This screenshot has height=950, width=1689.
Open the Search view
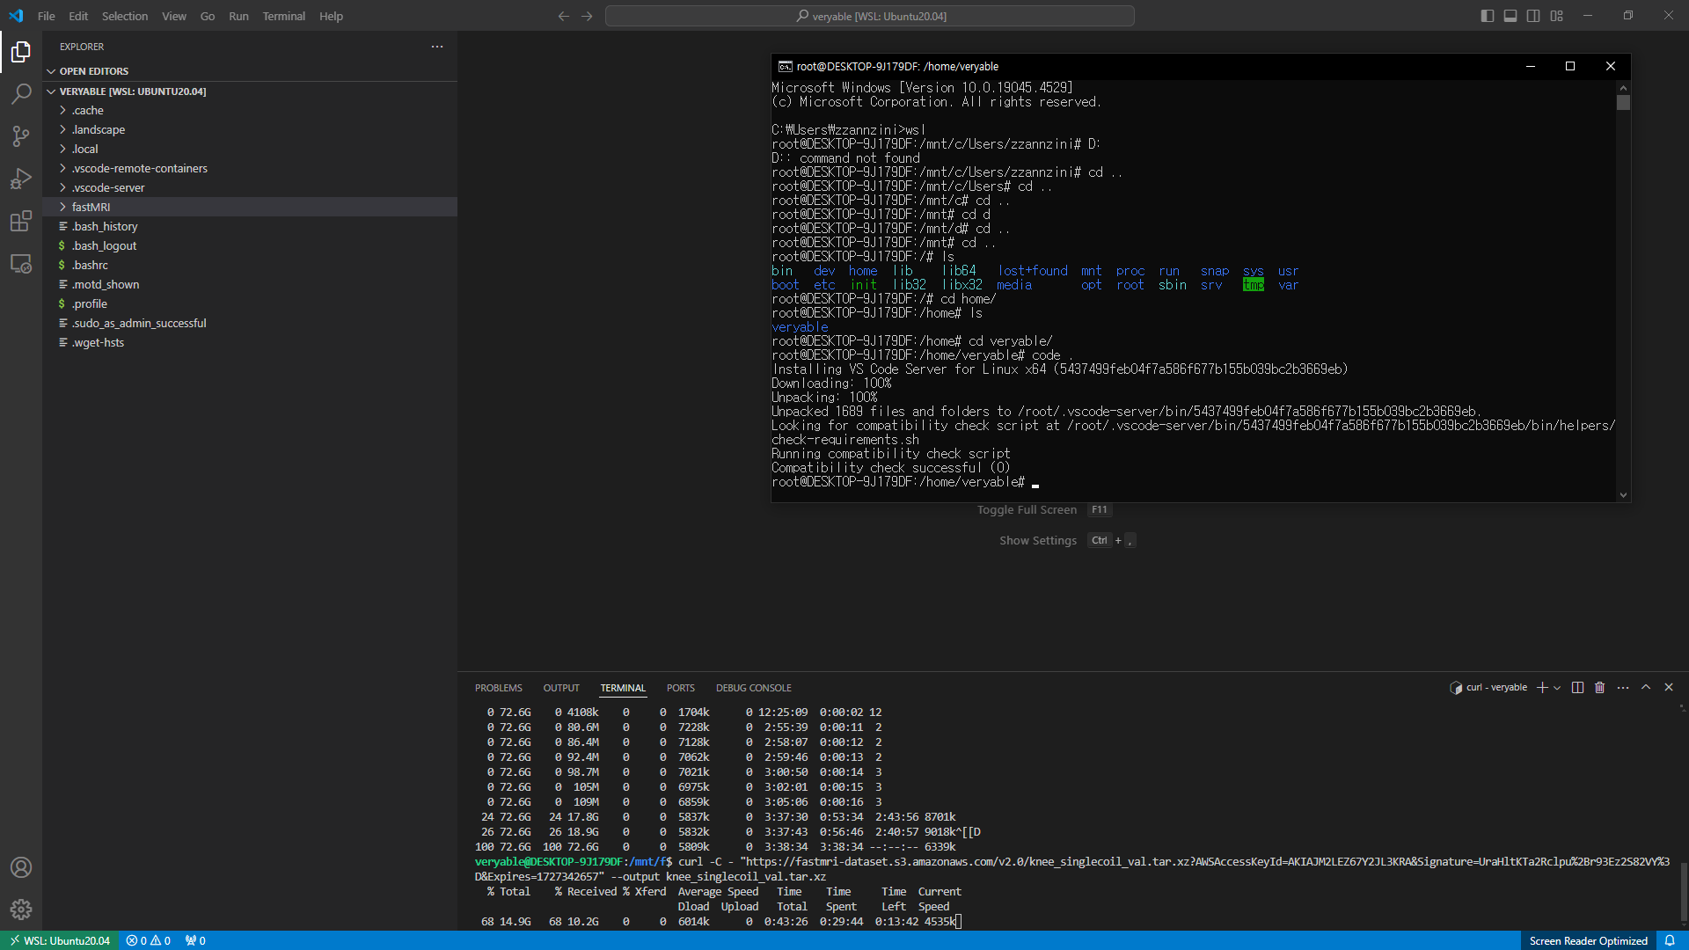[21, 94]
